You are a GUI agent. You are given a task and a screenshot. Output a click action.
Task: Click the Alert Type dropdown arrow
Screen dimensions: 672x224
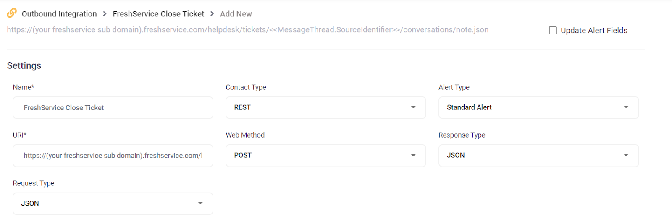pos(626,107)
